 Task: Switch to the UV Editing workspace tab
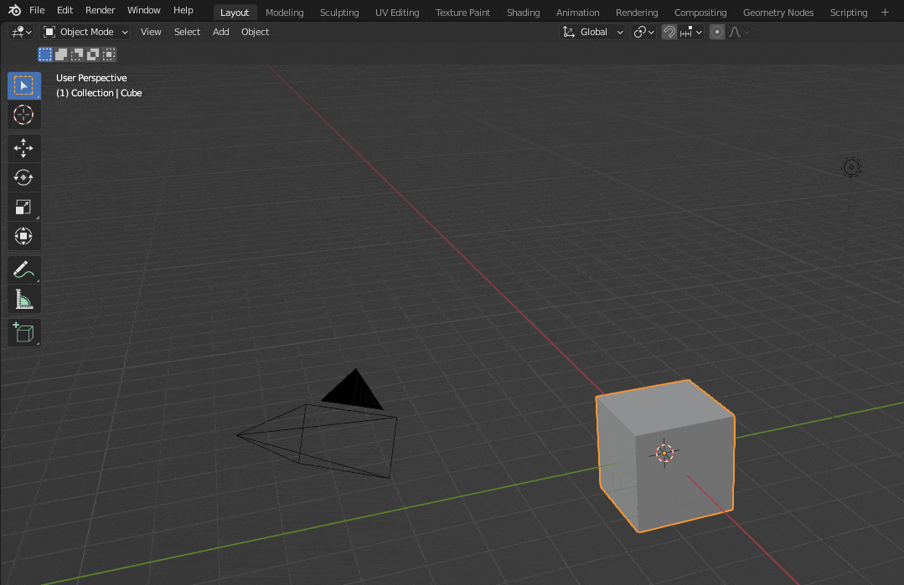point(397,12)
